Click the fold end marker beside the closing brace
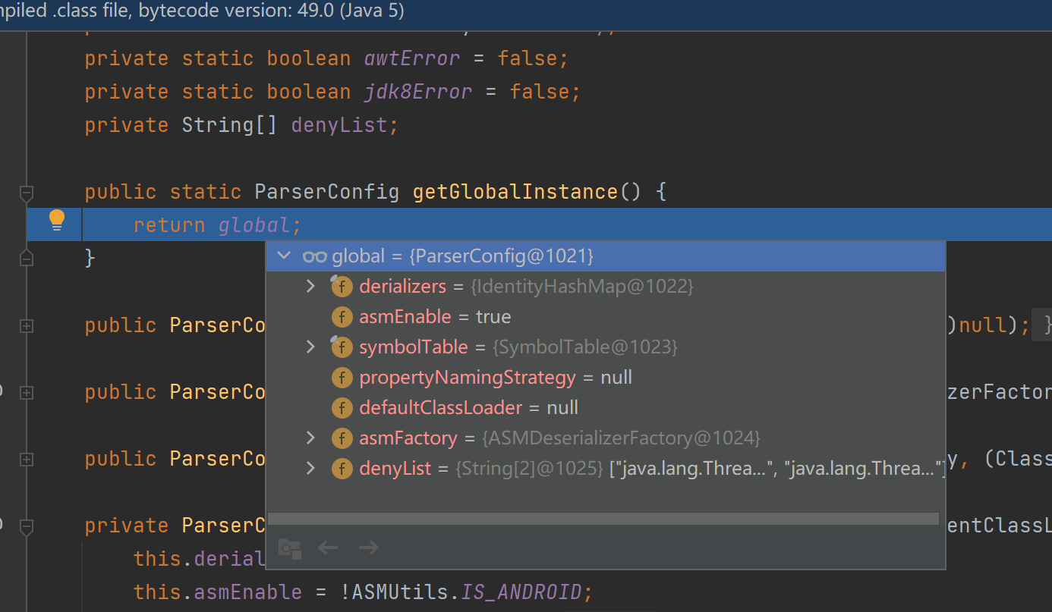Viewport: 1052px width, 612px height. tap(27, 259)
